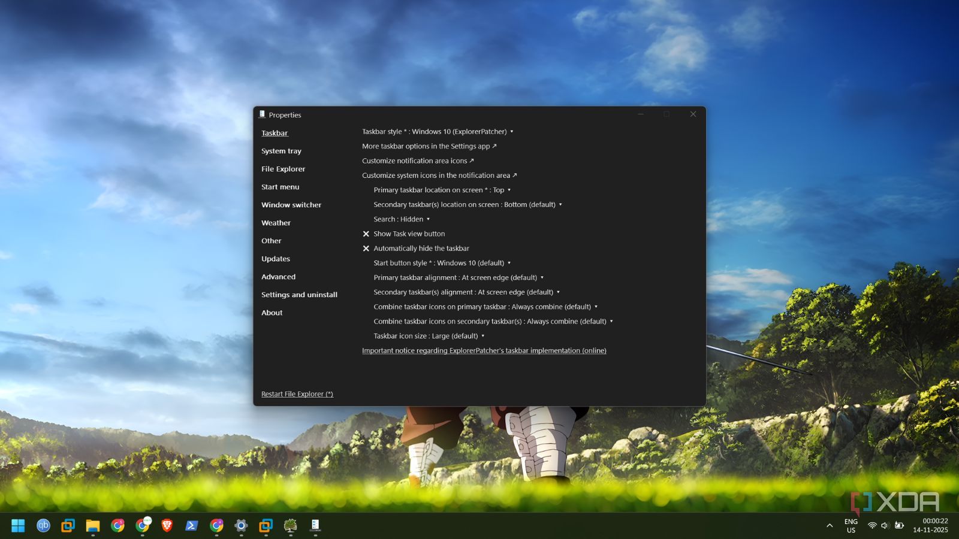The image size is (959, 539).
Task: Open Combine icons on primary taskbar dropdown
Action: click(x=485, y=307)
